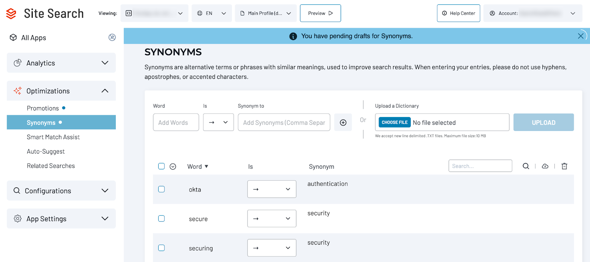Open Smart Match Assist

coord(53,137)
